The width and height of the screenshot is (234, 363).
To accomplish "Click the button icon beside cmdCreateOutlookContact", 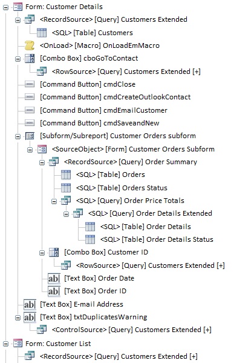I will point(30,97).
